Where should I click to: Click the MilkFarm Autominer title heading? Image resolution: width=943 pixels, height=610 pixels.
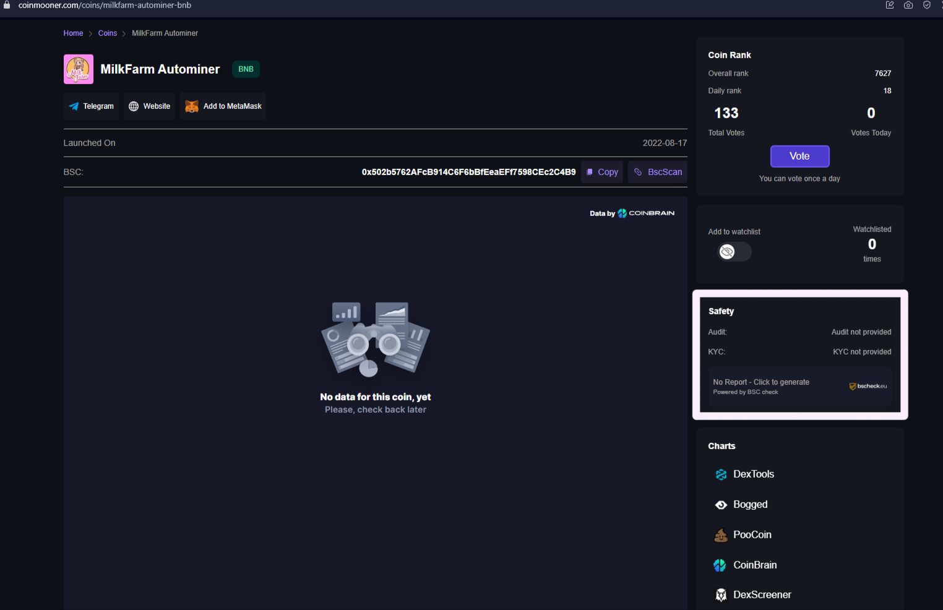160,69
